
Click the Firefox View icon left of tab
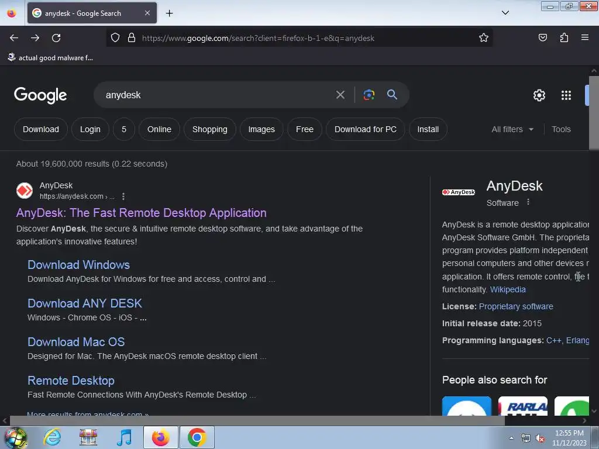[12, 13]
